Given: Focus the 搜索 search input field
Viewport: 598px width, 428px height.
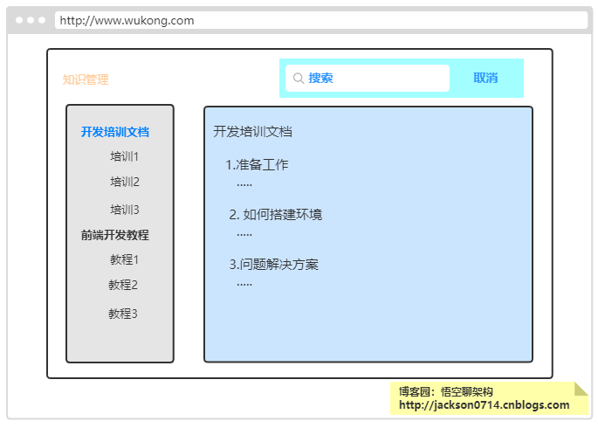Looking at the screenshot, I should 368,79.
